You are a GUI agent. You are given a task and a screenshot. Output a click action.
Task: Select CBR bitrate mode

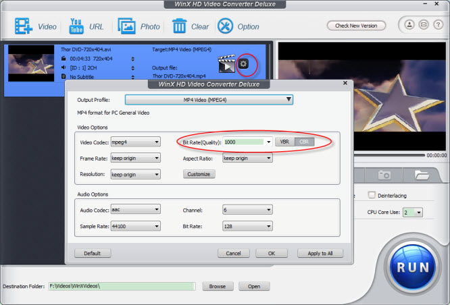304,142
